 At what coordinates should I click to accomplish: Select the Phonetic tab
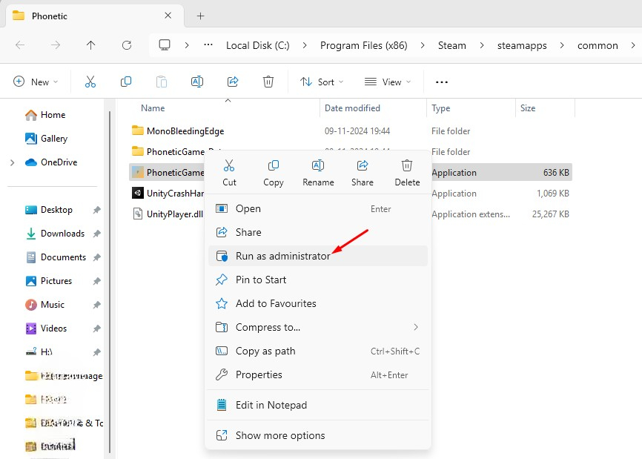click(x=95, y=16)
